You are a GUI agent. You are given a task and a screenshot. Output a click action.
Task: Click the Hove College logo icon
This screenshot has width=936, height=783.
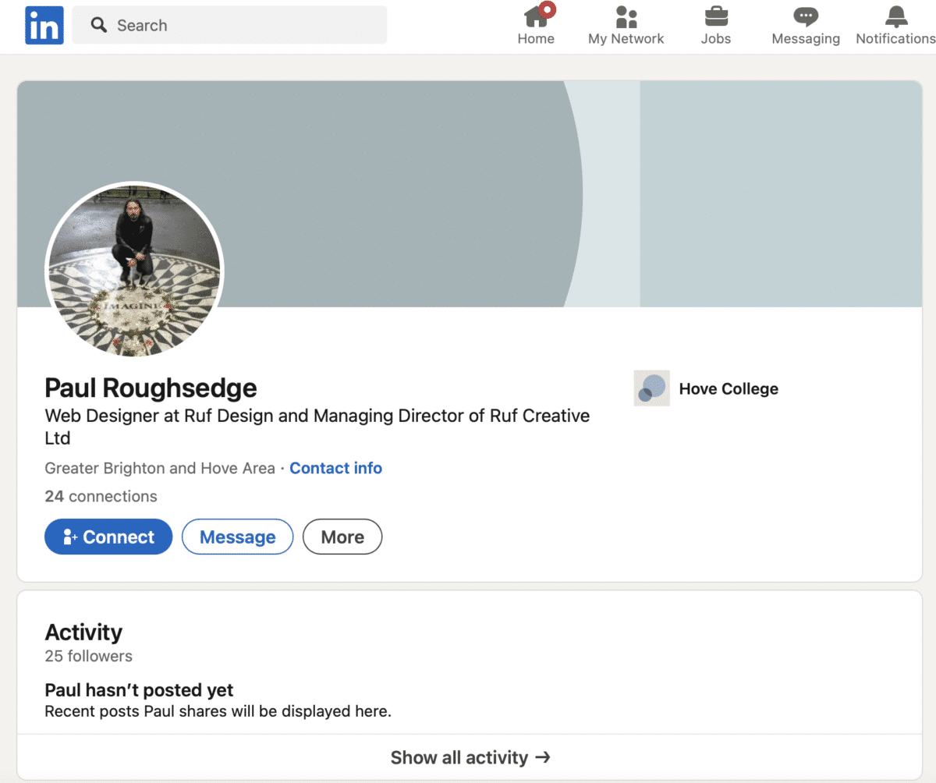click(x=652, y=388)
